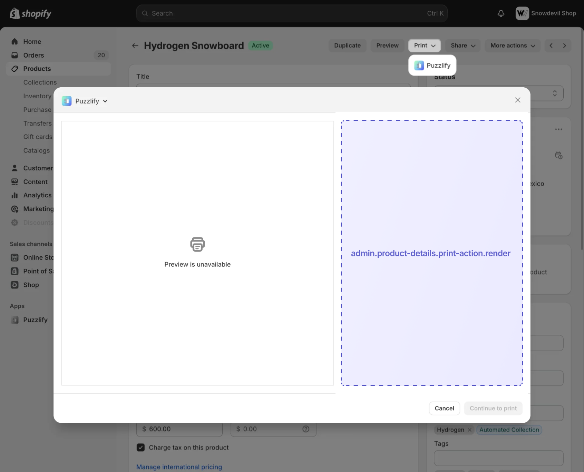Click the Online Store icon

14,257
